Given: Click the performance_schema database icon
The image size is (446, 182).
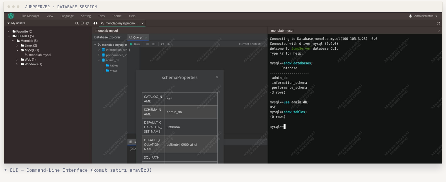Looking at the screenshot, I should (x=103, y=55).
